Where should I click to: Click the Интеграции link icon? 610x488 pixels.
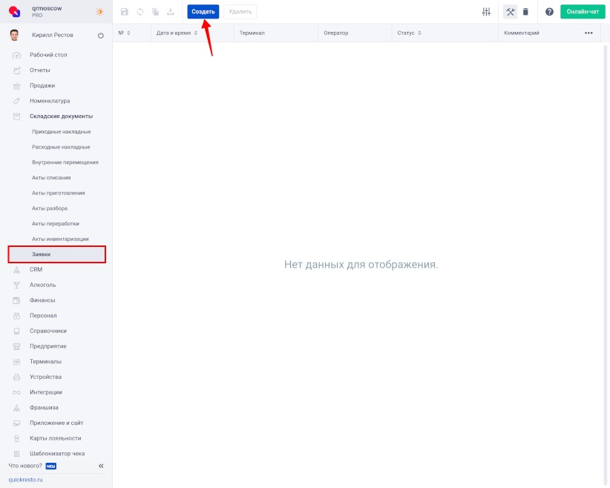pyautogui.click(x=17, y=392)
